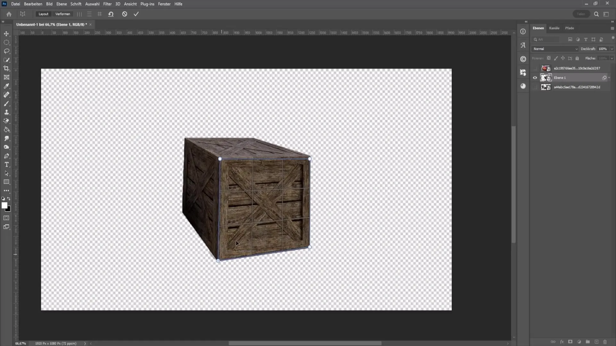The width and height of the screenshot is (616, 346).
Task: Create a new layer plus icon
Action: pos(596,342)
